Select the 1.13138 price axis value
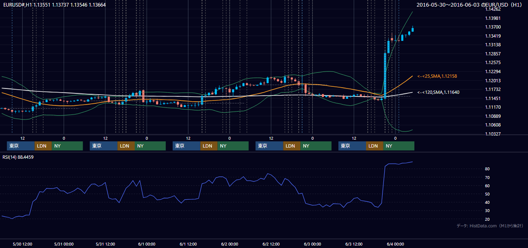The height and width of the screenshot is (248, 528). click(493, 45)
